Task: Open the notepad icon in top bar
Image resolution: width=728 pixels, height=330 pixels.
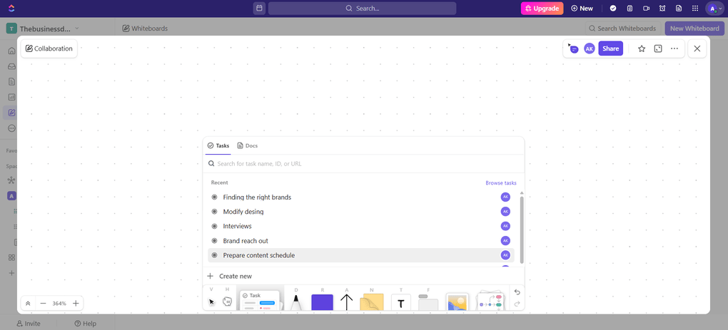Action: point(630,9)
